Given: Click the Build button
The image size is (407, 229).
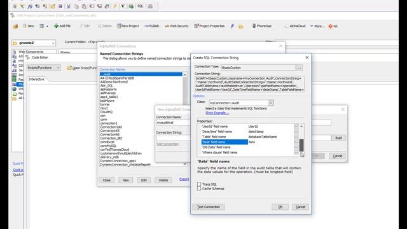Looking at the screenshot, I should tap(338, 138).
